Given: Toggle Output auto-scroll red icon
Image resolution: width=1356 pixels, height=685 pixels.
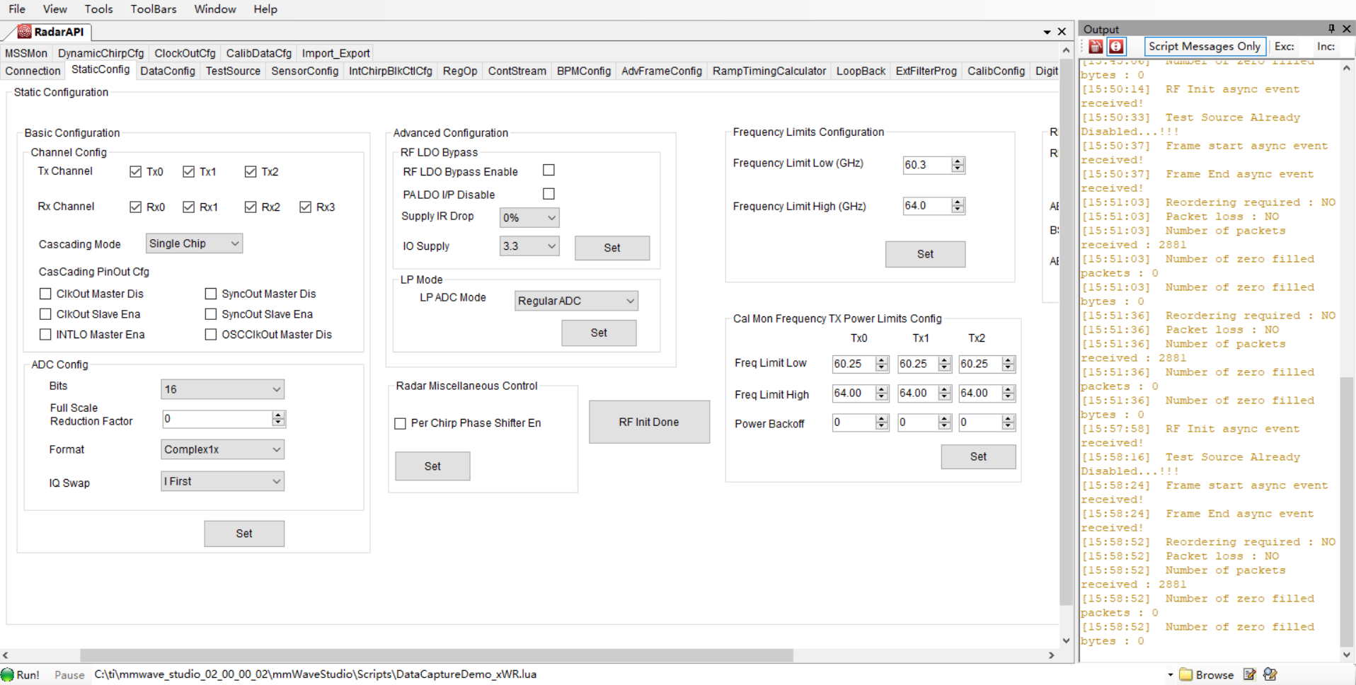Looking at the screenshot, I should click(1116, 47).
